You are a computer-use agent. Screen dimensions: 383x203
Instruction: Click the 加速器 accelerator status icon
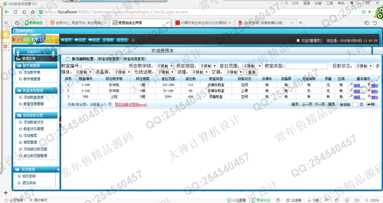[x=294, y=200]
